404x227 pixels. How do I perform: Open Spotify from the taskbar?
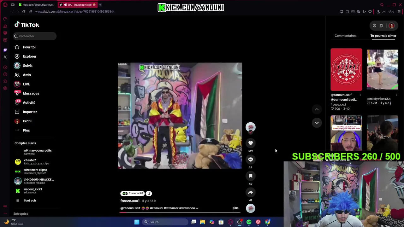[249, 222]
